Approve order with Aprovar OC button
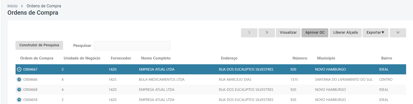413x104 pixels. point(315,33)
